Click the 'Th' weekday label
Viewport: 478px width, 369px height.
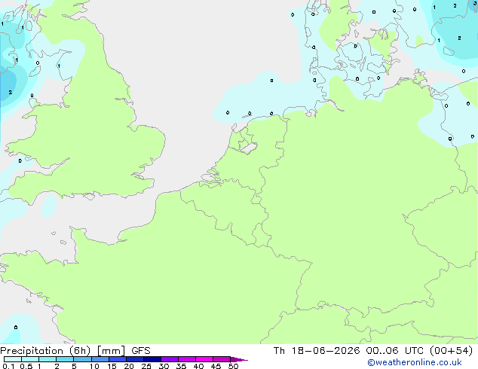(x=279, y=351)
